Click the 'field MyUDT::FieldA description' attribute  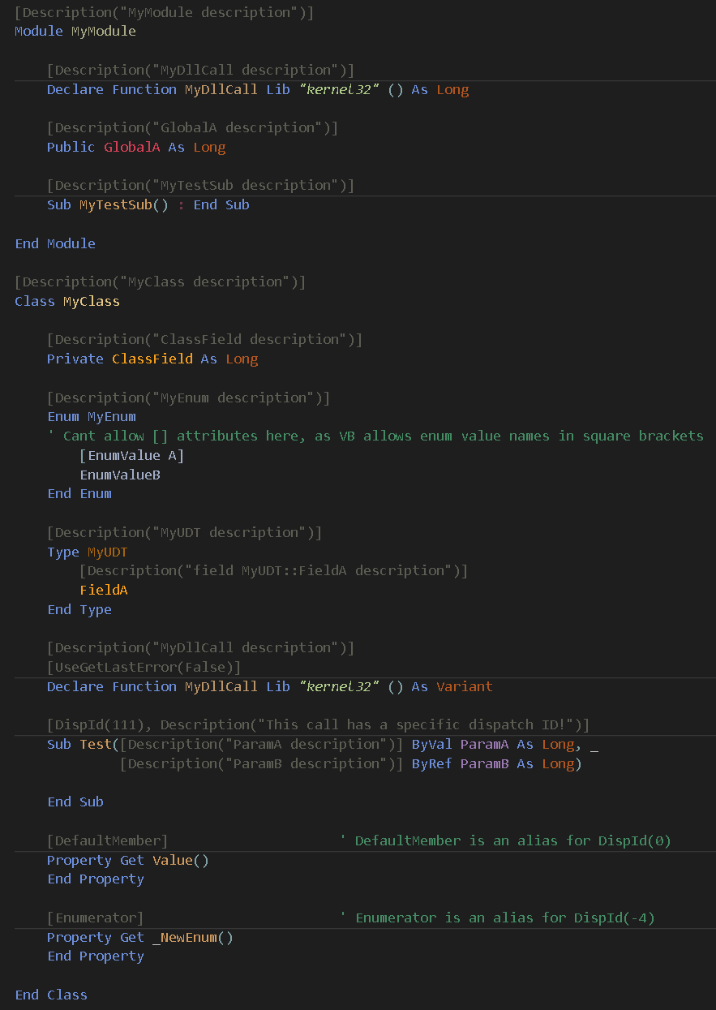click(274, 571)
